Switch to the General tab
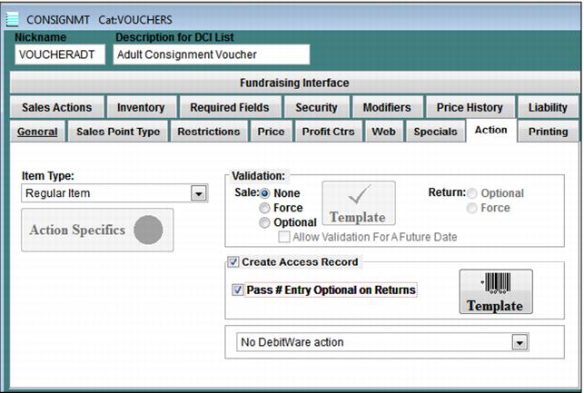Viewport: 584px width, 393px height. tap(37, 132)
